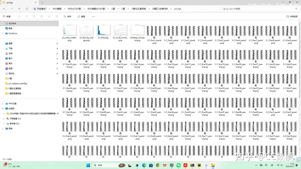
Task: Go to 中文赛题ACDEF题 in breadcrumb
Action: [96, 9]
